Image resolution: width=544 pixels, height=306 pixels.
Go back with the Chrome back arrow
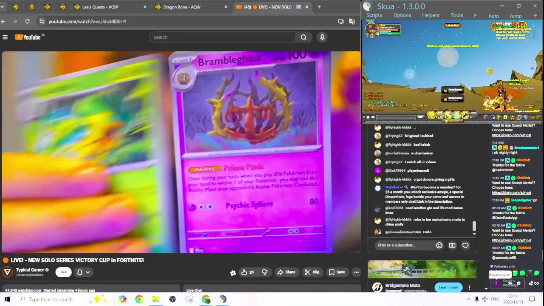pyautogui.click(x=3, y=21)
